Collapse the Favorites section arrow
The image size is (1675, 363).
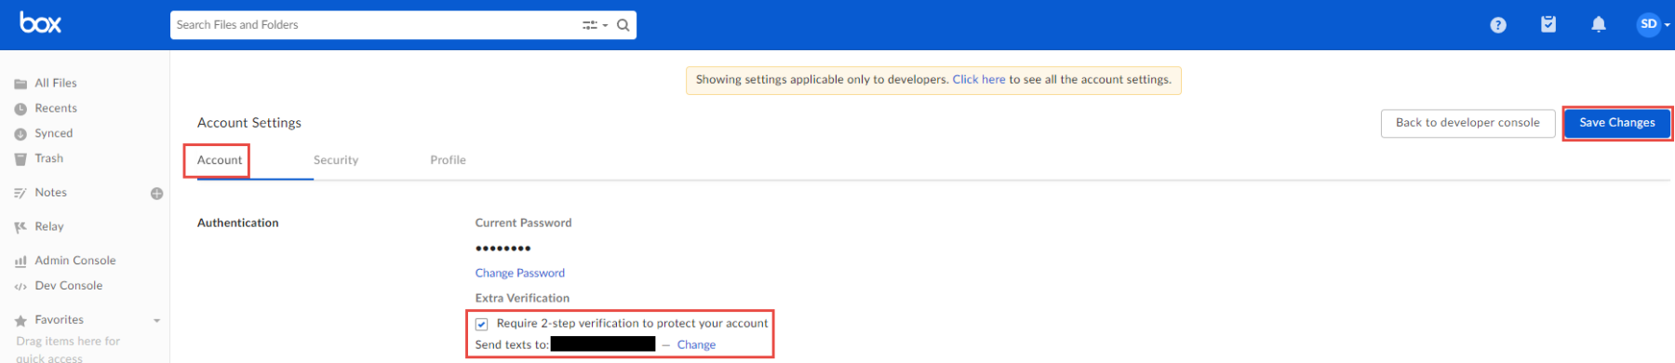pyautogui.click(x=156, y=321)
